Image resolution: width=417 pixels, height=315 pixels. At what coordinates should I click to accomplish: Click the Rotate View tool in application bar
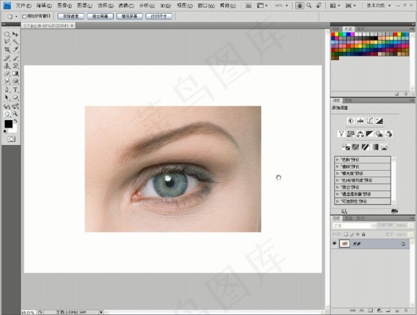tap(319, 5)
